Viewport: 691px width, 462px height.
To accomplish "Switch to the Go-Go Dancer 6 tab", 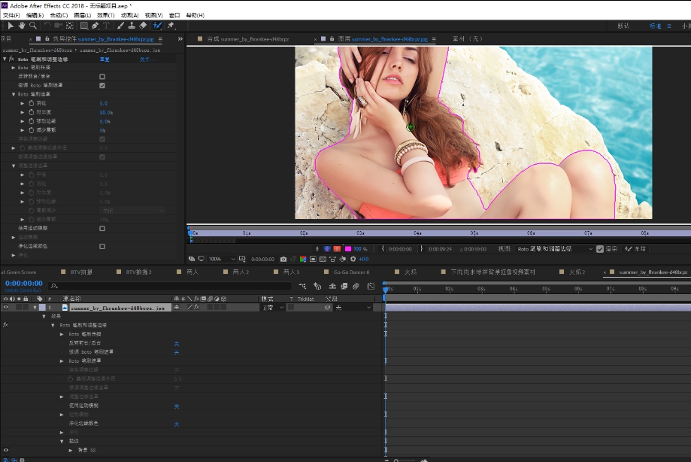I will [x=351, y=272].
